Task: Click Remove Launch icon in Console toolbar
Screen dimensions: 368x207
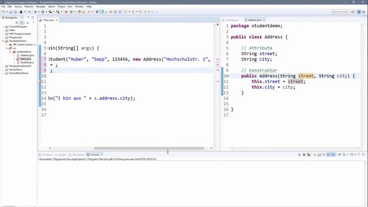Action: pyautogui.click(x=304, y=155)
